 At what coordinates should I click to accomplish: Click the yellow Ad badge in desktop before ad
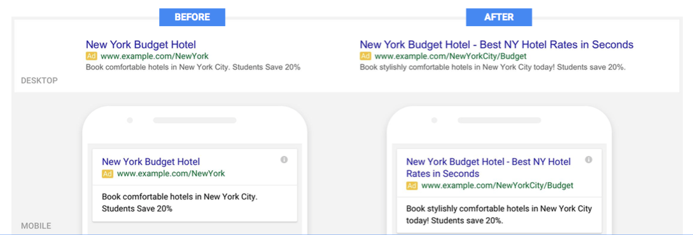pyautogui.click(x=91, y=56)
